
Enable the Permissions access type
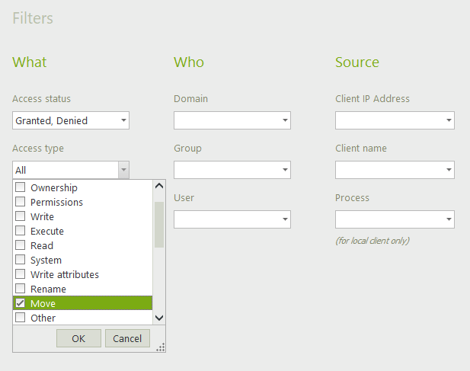[21, 202]
